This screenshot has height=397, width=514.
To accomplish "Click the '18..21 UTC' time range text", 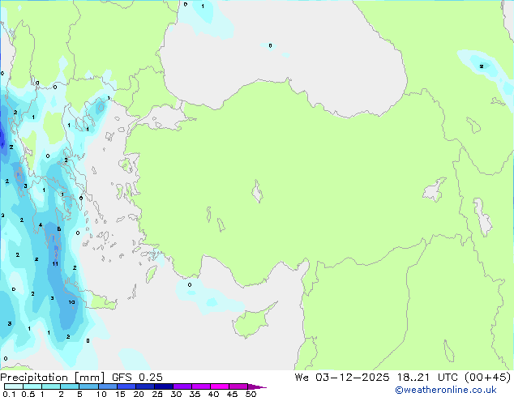I will click(428, 378).
